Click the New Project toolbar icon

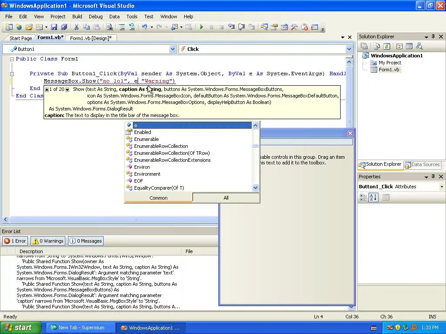(9, 27)
